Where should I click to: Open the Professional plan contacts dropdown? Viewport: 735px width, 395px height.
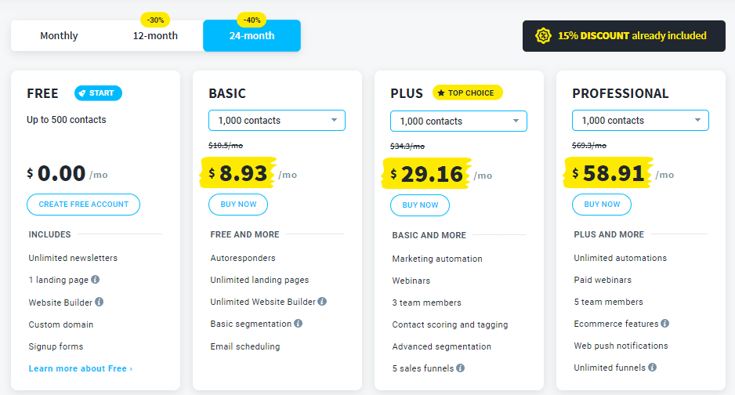pyautogui.click(x=640, y=121)
